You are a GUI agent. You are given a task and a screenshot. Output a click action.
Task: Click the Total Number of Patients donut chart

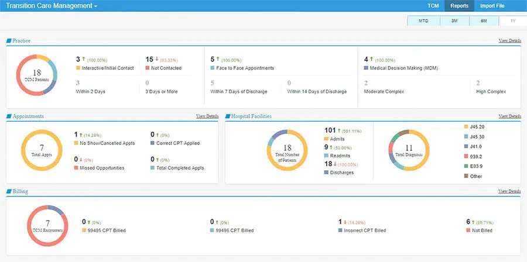[287, 150]
